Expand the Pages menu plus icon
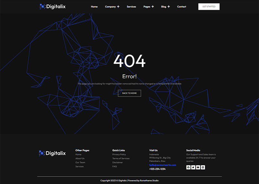 153,6
